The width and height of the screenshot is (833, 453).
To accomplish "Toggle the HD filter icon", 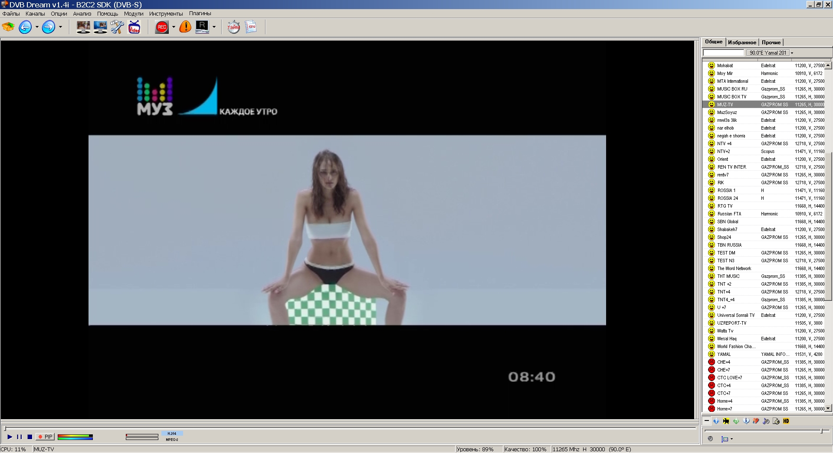I will [786, 421].
